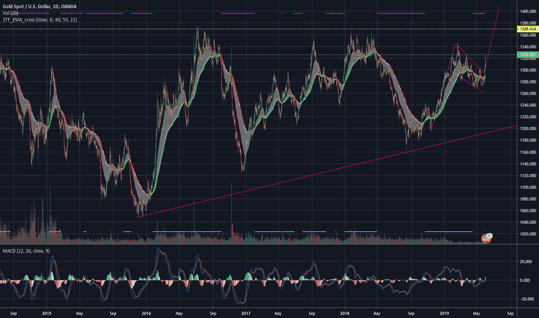
Task: Click the MACD axis 0.000 value
Action: (525, 280)
